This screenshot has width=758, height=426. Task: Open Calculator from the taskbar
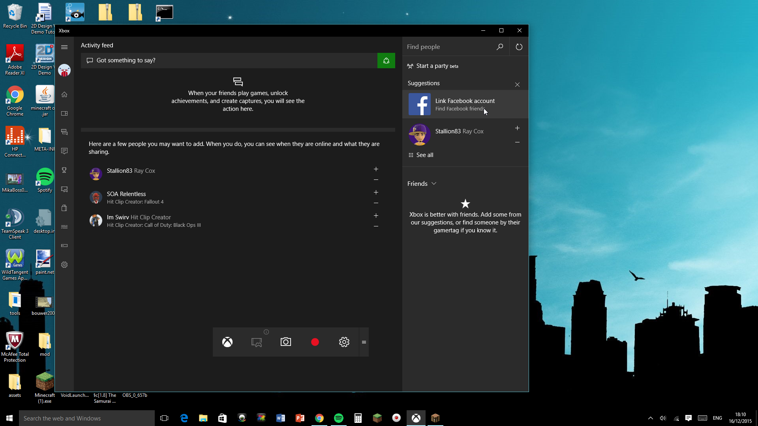point(358,418)
